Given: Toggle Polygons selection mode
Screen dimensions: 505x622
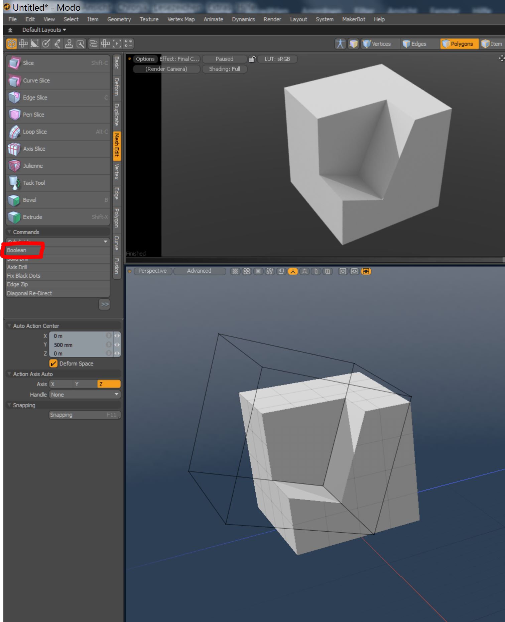Looking at the screenshot, I should pyautogui.click(x=459, y=44).
